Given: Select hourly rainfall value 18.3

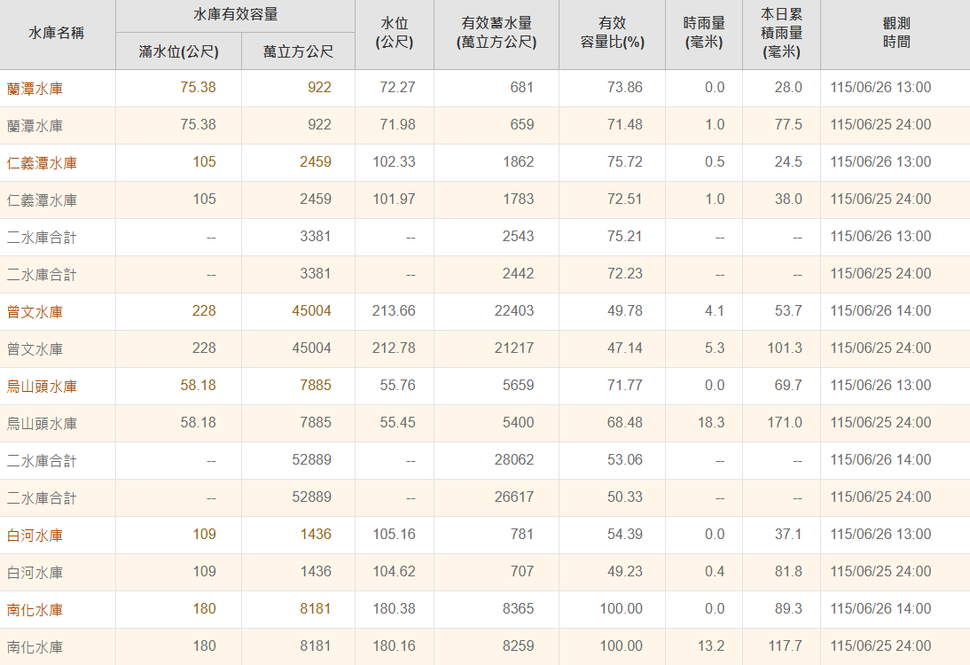Looking at the screenshot, I should pos(711,423).
